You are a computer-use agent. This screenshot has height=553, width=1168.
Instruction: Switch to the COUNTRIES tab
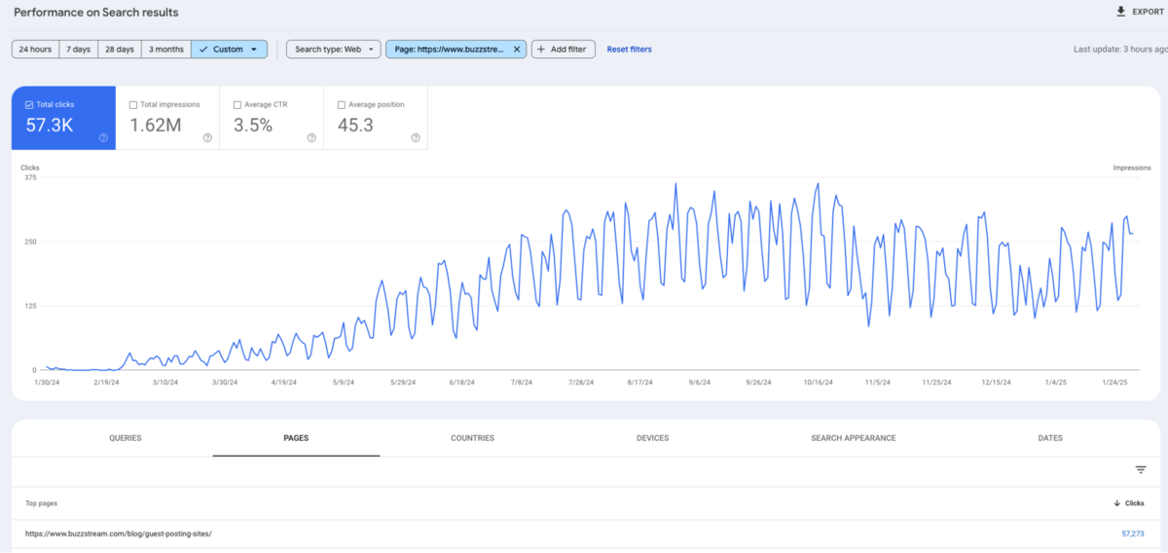click(x=472, y=438)
